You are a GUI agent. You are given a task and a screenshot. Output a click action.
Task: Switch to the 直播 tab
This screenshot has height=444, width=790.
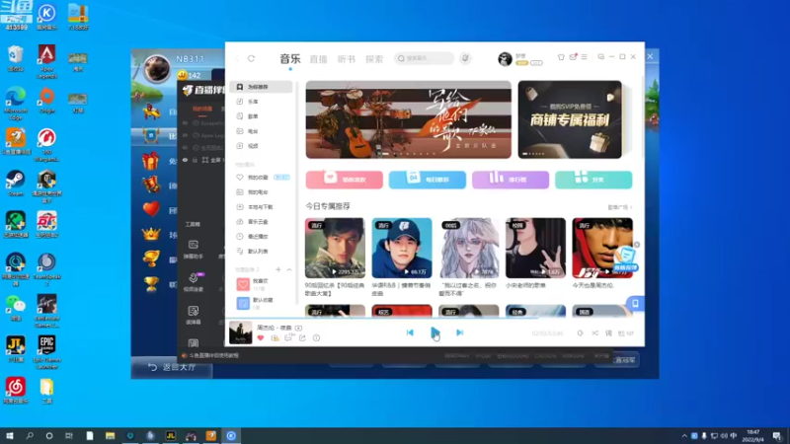pos(318,59)
